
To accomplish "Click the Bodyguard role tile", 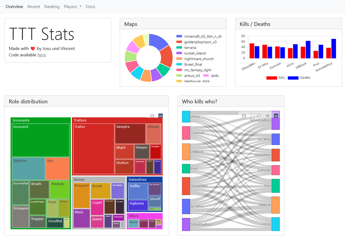I will coord(82,195).
